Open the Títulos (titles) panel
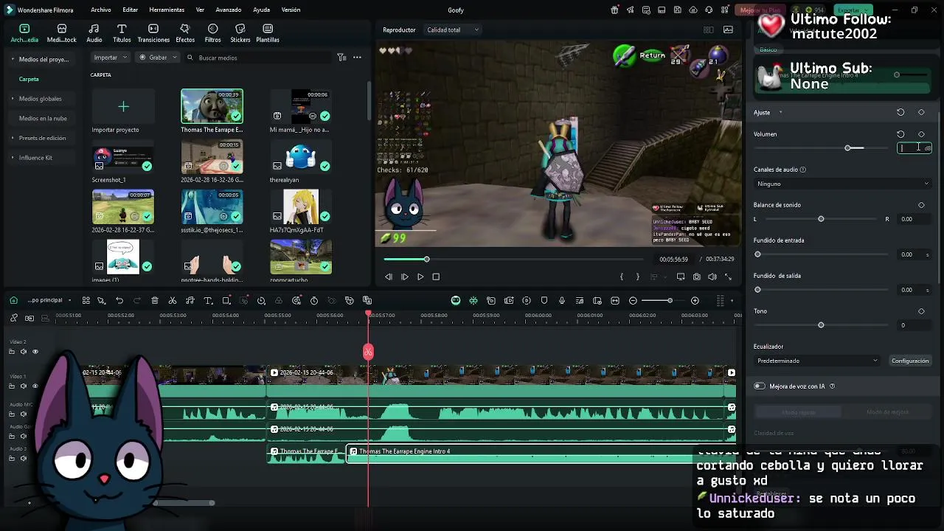The image size is (944, 531). pyautogui.click(x=122, y=33)
